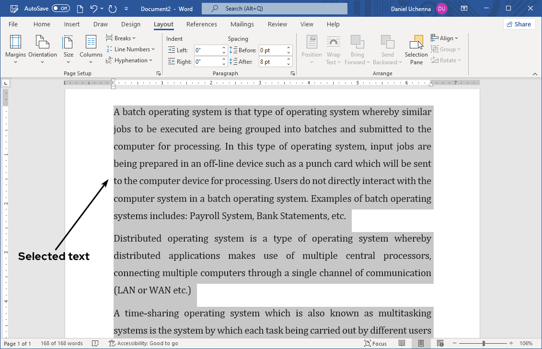
Task: Open the Review ribbon tab
Action: pyautogui.click(x=277, y=24)
